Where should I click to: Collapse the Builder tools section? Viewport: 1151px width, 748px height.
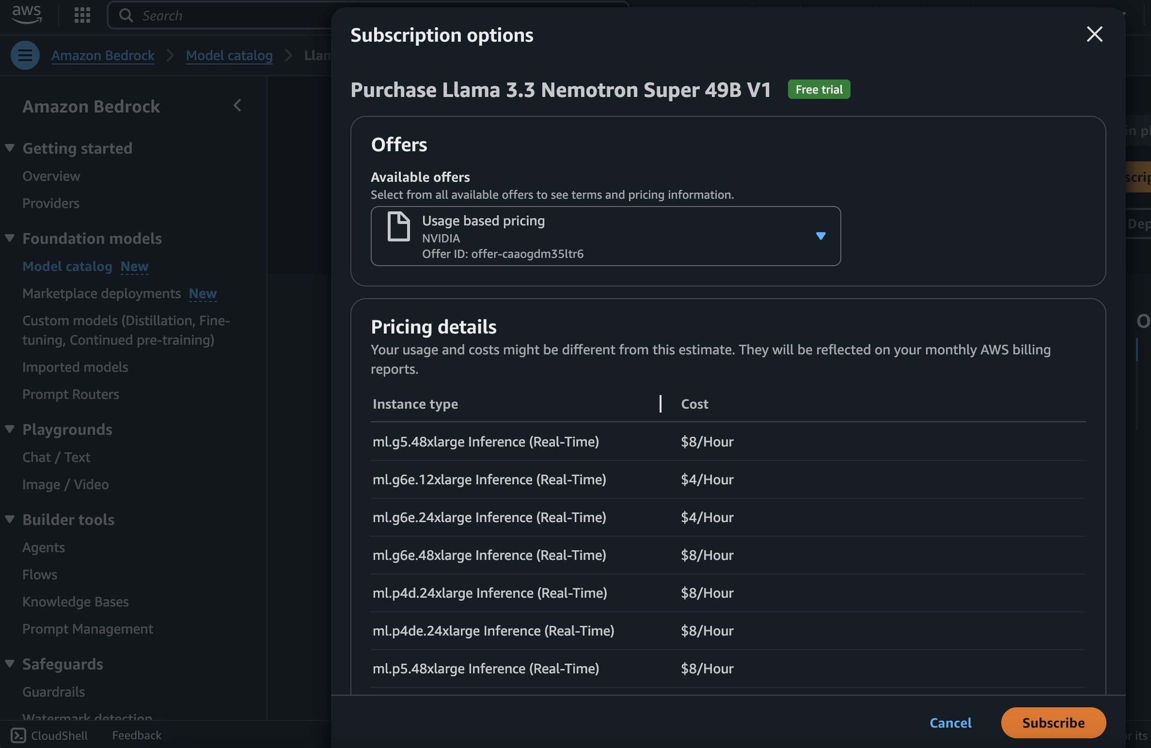coord(10,519)
